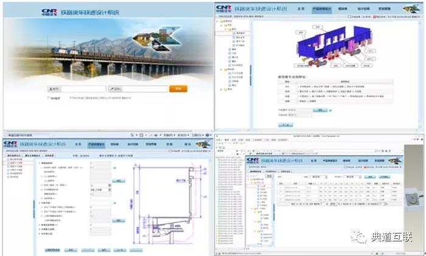Open the highlighted navigation tab in the section drawing window
426x256 pixels.
coord(96,145)
